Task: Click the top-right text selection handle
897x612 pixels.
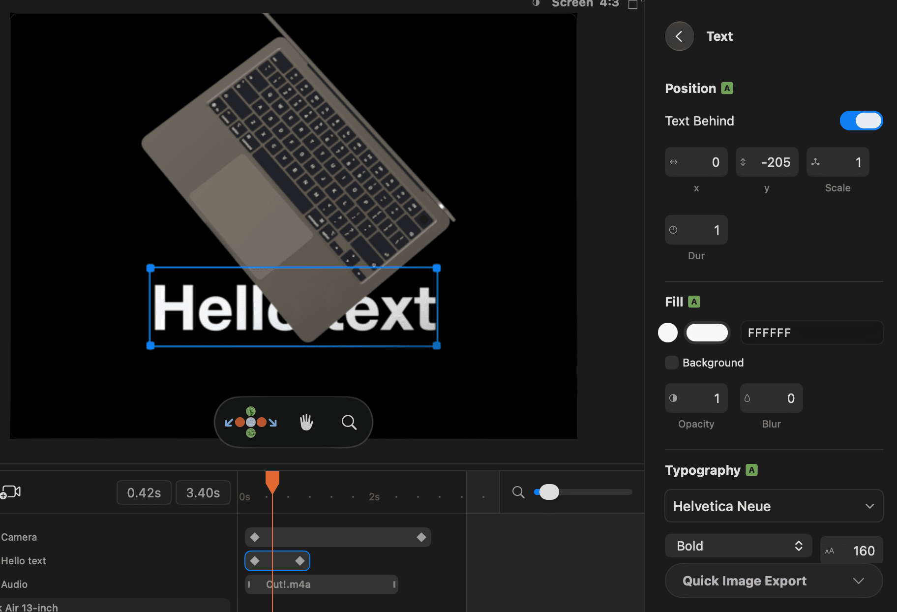Action: point(436,268)
